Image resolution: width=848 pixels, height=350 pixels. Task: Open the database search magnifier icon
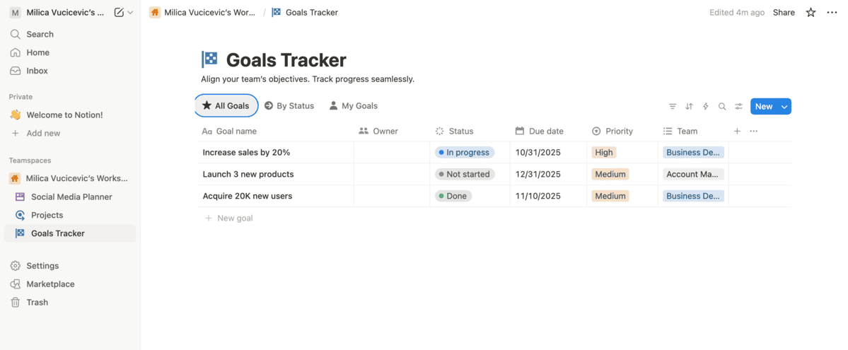tap(722, 107)
